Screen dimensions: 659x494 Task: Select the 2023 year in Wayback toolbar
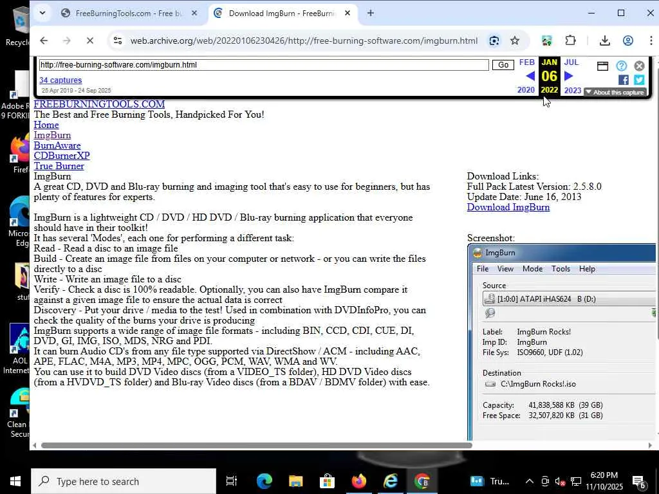pos(572,90)
